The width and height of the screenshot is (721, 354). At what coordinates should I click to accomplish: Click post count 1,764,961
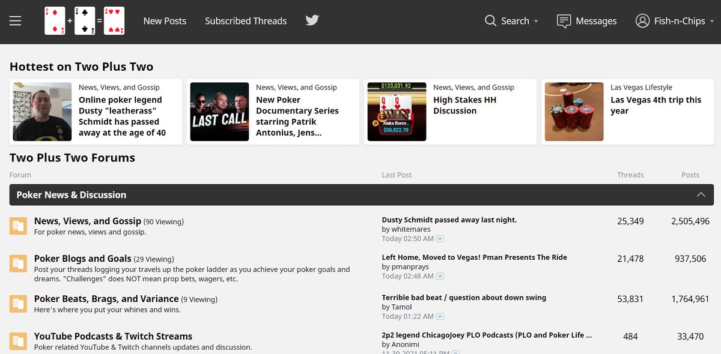[x=690, y=299]
